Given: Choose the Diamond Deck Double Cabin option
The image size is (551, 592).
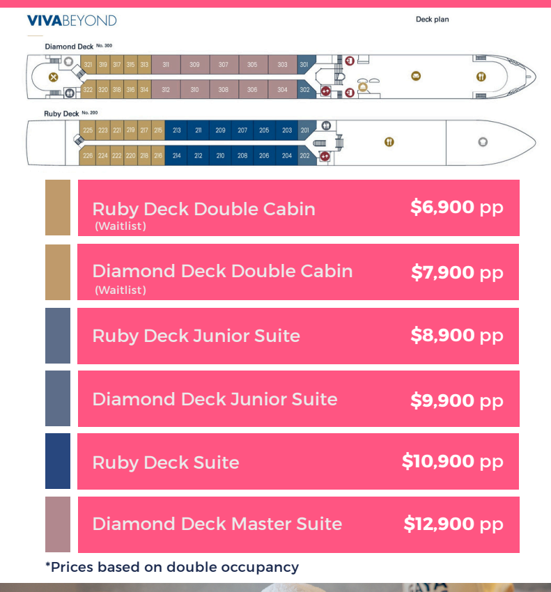Looking at the screenshot, I should pyautogui.click(x=298, y=272).
